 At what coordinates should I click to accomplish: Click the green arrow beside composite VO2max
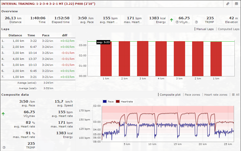pos(3,114)
